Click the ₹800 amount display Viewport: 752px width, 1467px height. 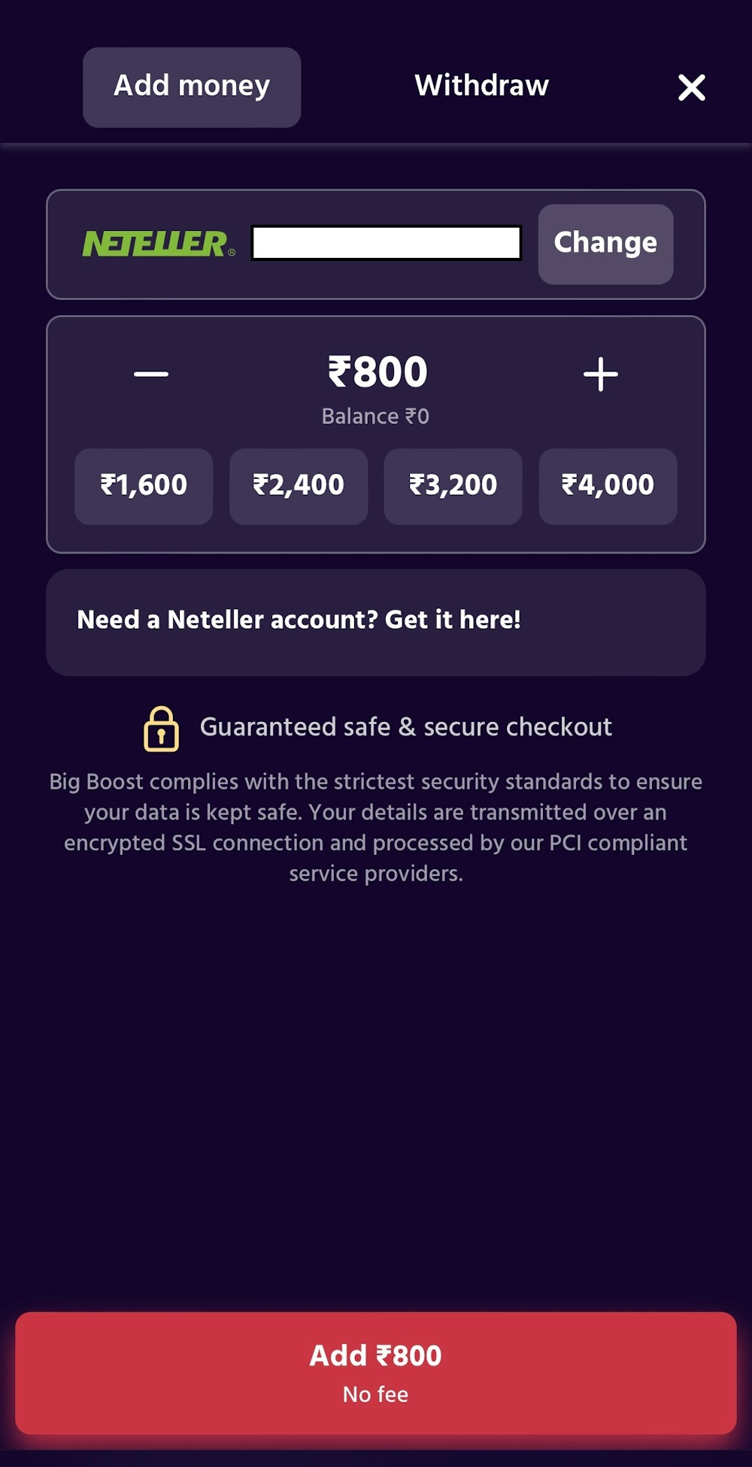[x=376, y=370]
